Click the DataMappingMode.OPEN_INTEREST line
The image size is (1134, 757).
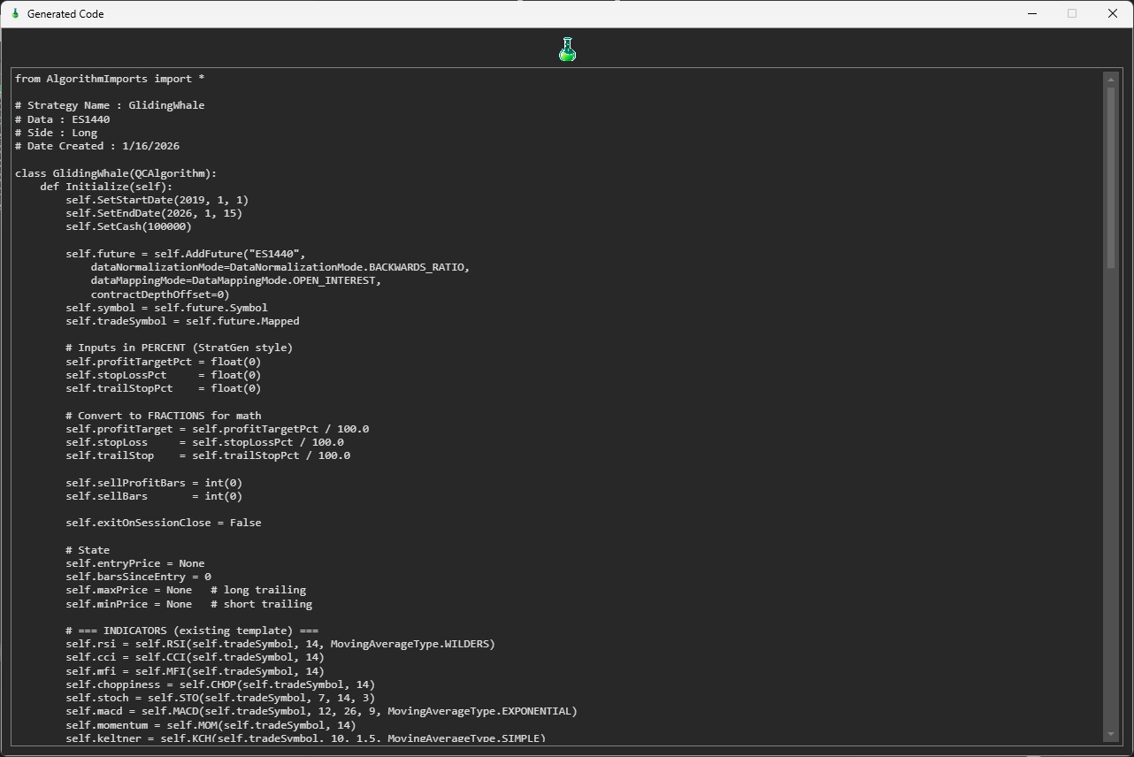click(236, 280)
